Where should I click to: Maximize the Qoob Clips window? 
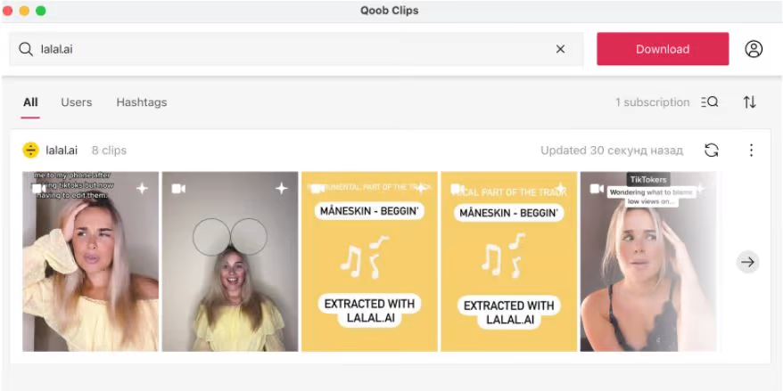pos(40,11)
